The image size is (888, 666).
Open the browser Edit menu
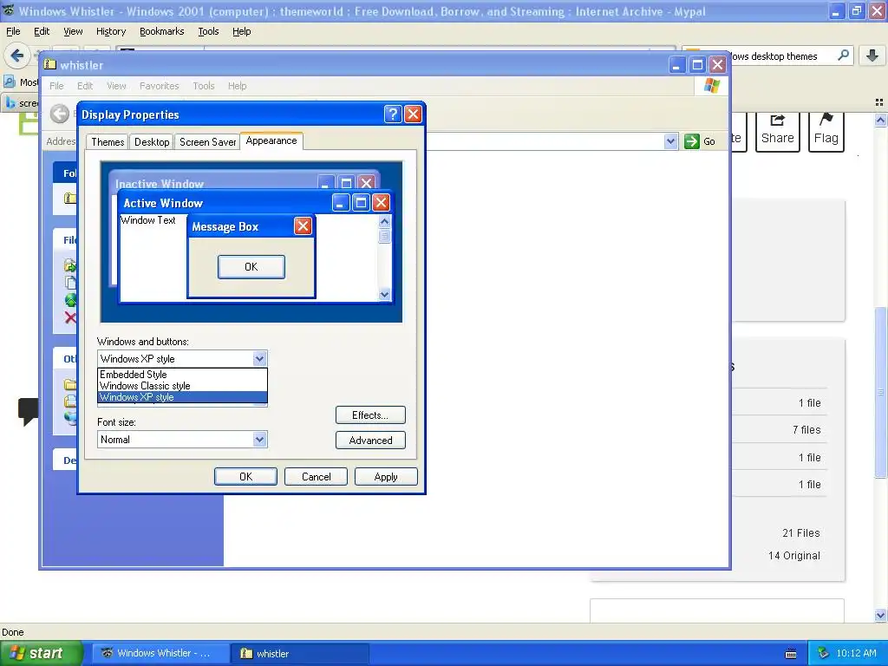pyautogui.click(x=42, y=31)
